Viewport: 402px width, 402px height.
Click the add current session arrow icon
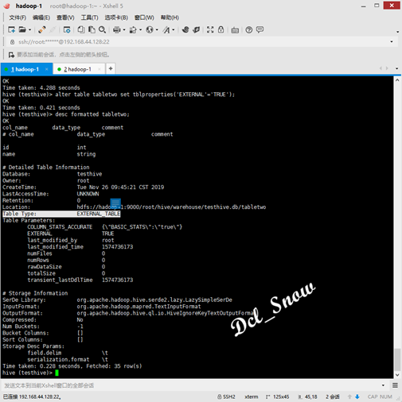(x=11, y=55)
